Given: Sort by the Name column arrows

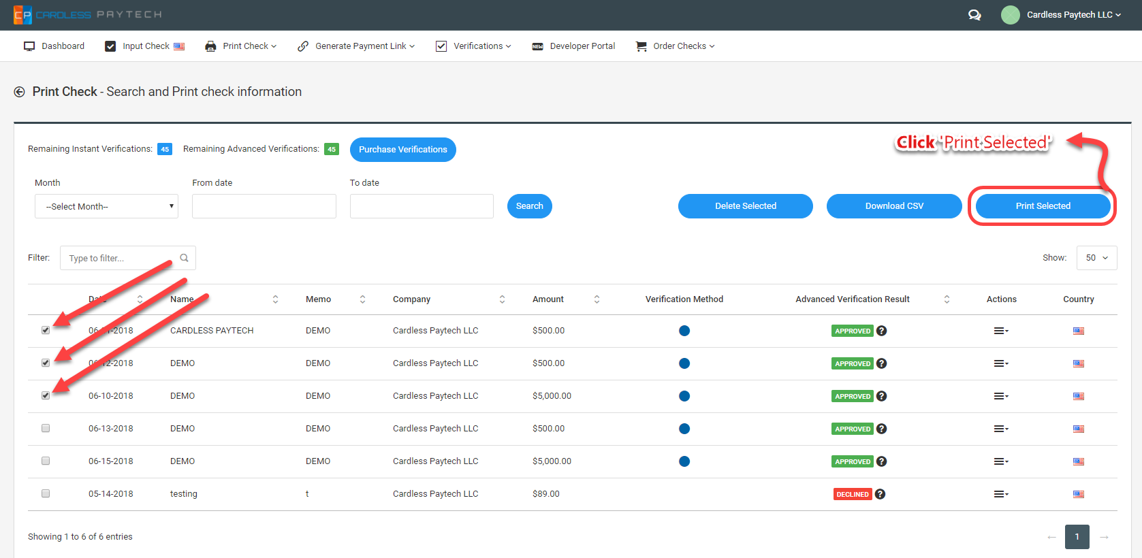Looking at the screenshot, I should [x=275, y=299].
